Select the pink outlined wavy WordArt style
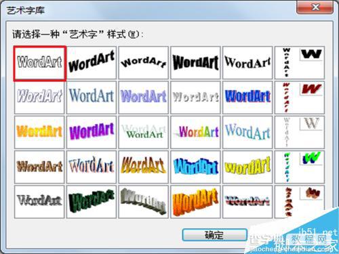The image size is (339, 254). [x=92, y=167]
